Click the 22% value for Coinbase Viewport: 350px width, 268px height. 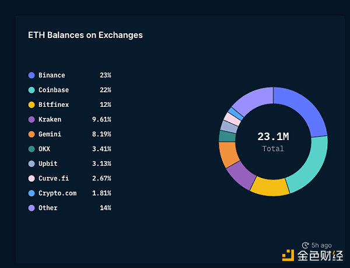(x=106, y=90)
